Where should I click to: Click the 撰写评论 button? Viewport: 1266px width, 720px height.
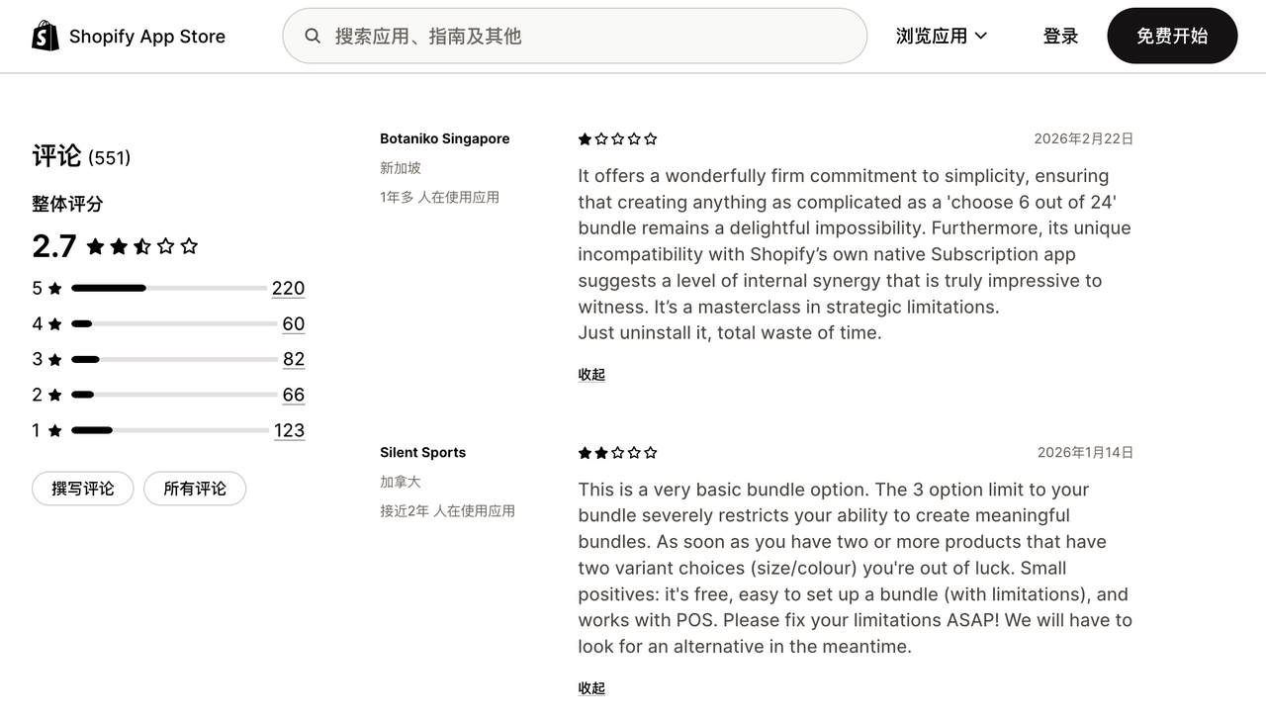click(83, 489)
